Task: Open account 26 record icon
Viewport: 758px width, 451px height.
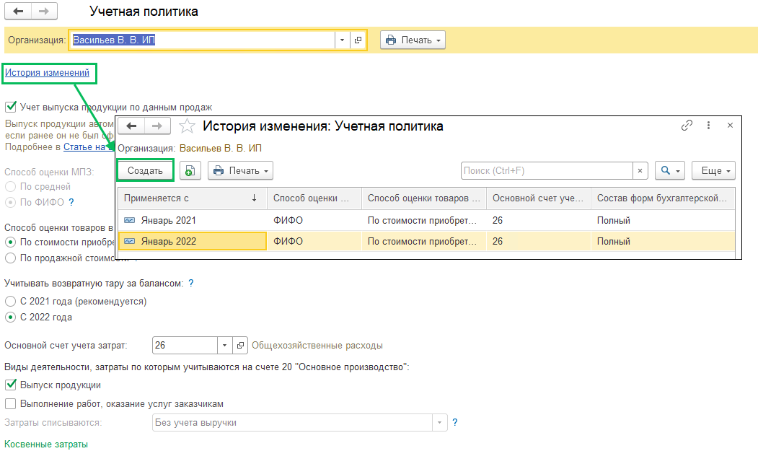Action: 239,346
